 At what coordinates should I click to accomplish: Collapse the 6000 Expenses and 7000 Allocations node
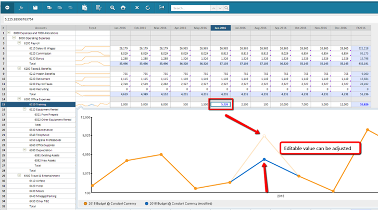click(x=9, y=33)
